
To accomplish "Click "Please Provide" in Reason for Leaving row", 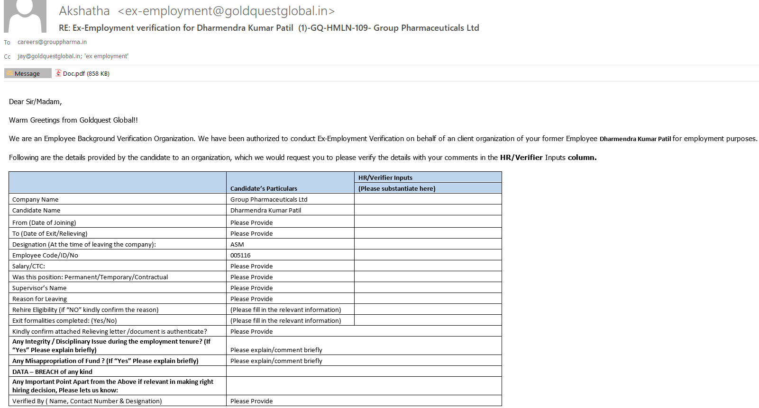I will [251, 299].
